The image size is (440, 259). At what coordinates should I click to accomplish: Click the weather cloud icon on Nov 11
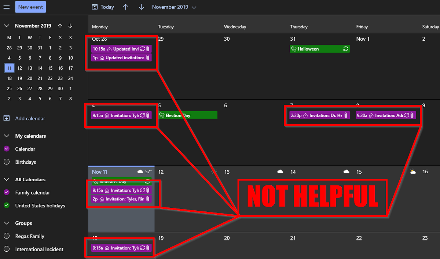(x=140, y=171)
